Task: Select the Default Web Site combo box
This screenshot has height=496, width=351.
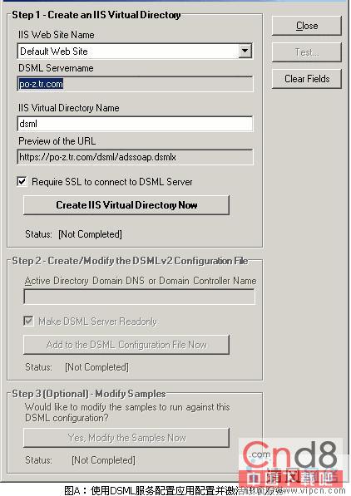Action: tap(135, 51)
